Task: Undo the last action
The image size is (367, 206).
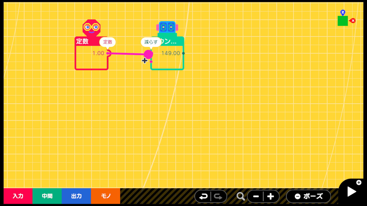Action: point(203,197)
